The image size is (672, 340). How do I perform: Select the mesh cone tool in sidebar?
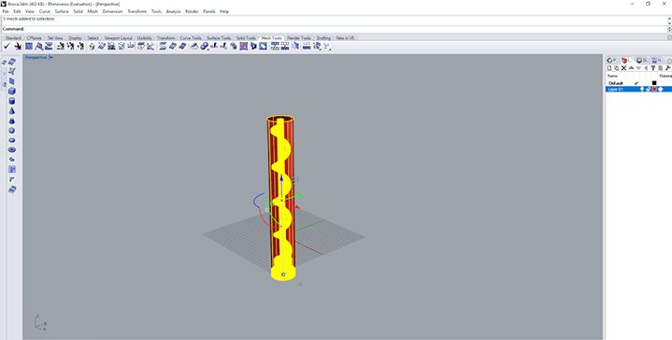tap(12, 111)
